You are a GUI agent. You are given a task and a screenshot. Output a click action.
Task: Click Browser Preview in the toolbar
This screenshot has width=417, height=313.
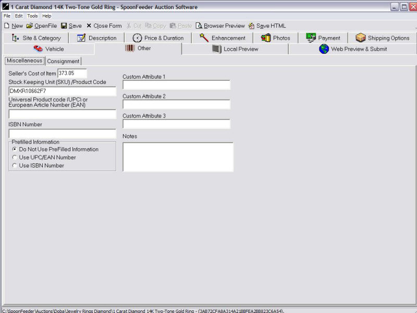(224, 26)
